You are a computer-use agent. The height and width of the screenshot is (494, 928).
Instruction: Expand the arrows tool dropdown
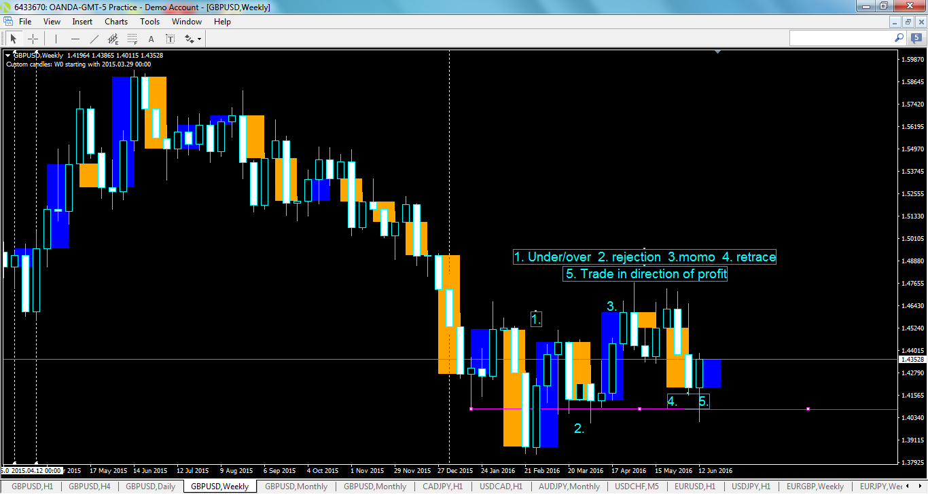(199, 39)
